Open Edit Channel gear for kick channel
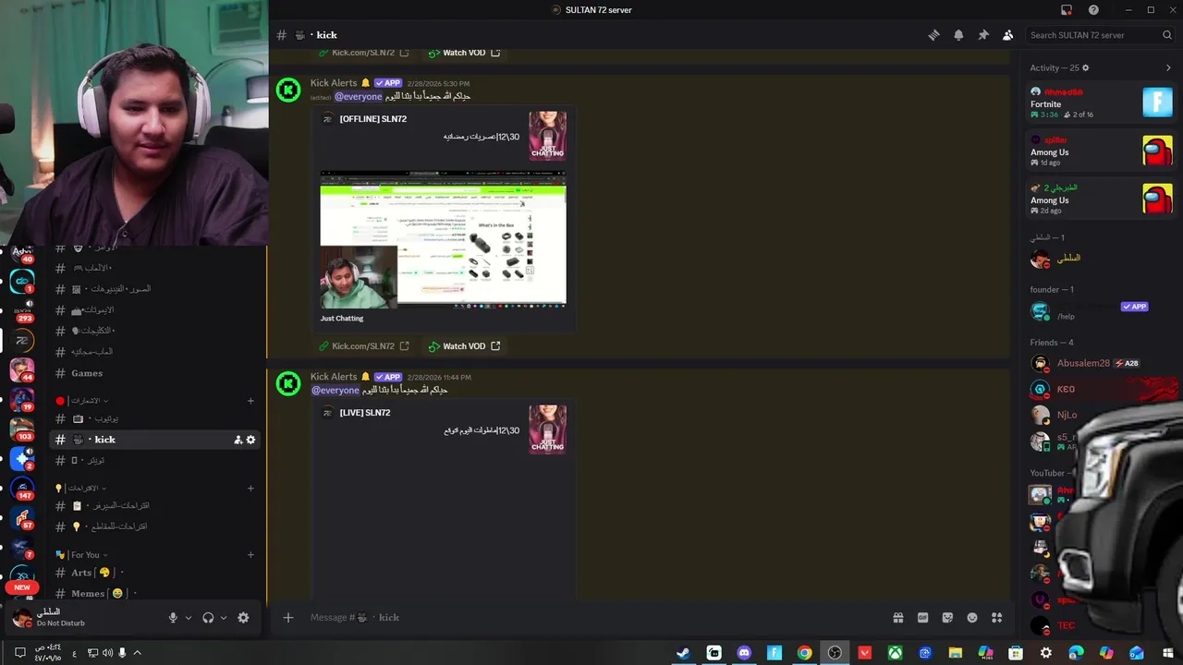 pos(250,440)
